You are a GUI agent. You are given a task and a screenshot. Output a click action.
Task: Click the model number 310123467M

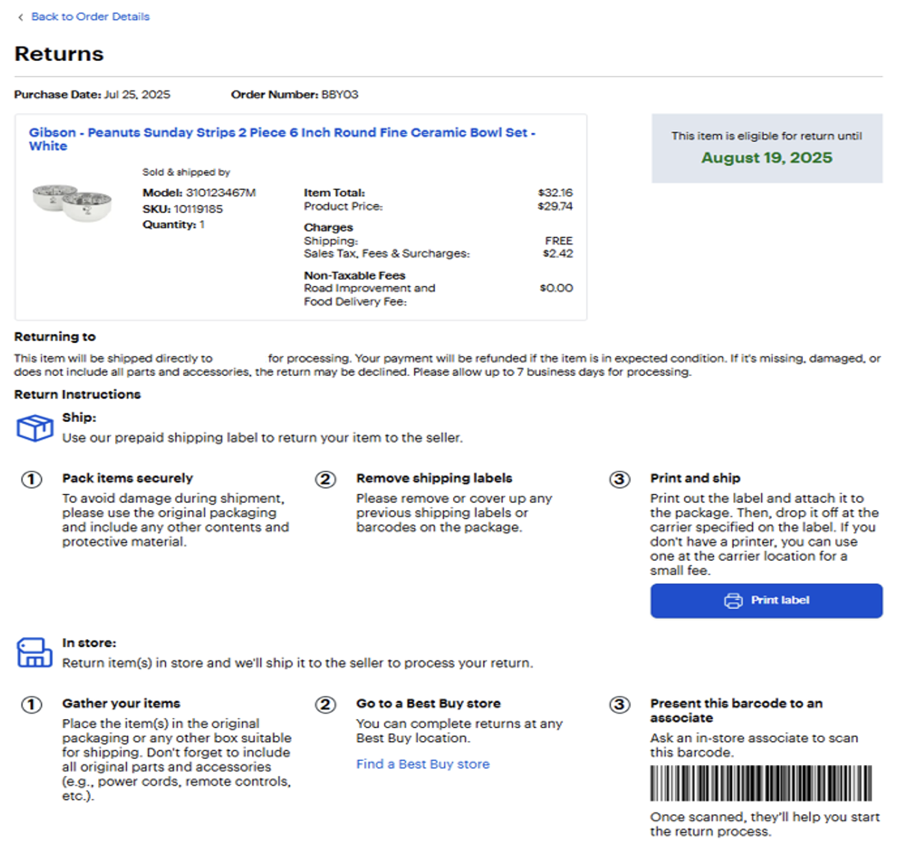click(x=221, y=193)
